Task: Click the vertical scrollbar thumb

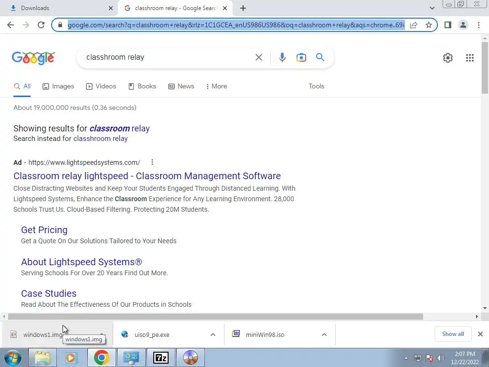Action: pyautogui.click(x=485, y=68)
